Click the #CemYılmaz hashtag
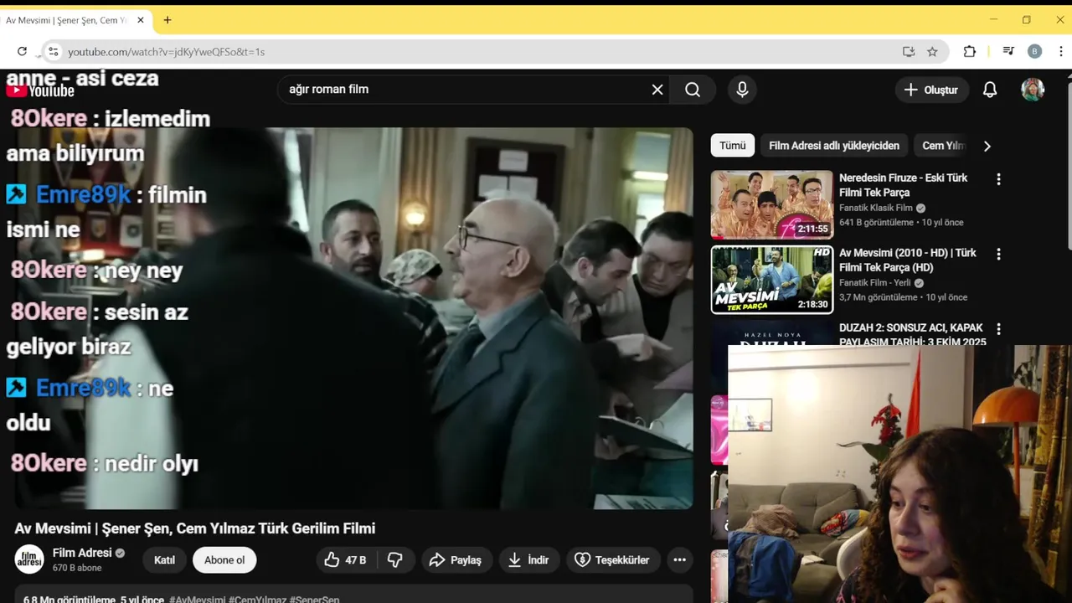1072x603 pixels. [x=257, y=600]
